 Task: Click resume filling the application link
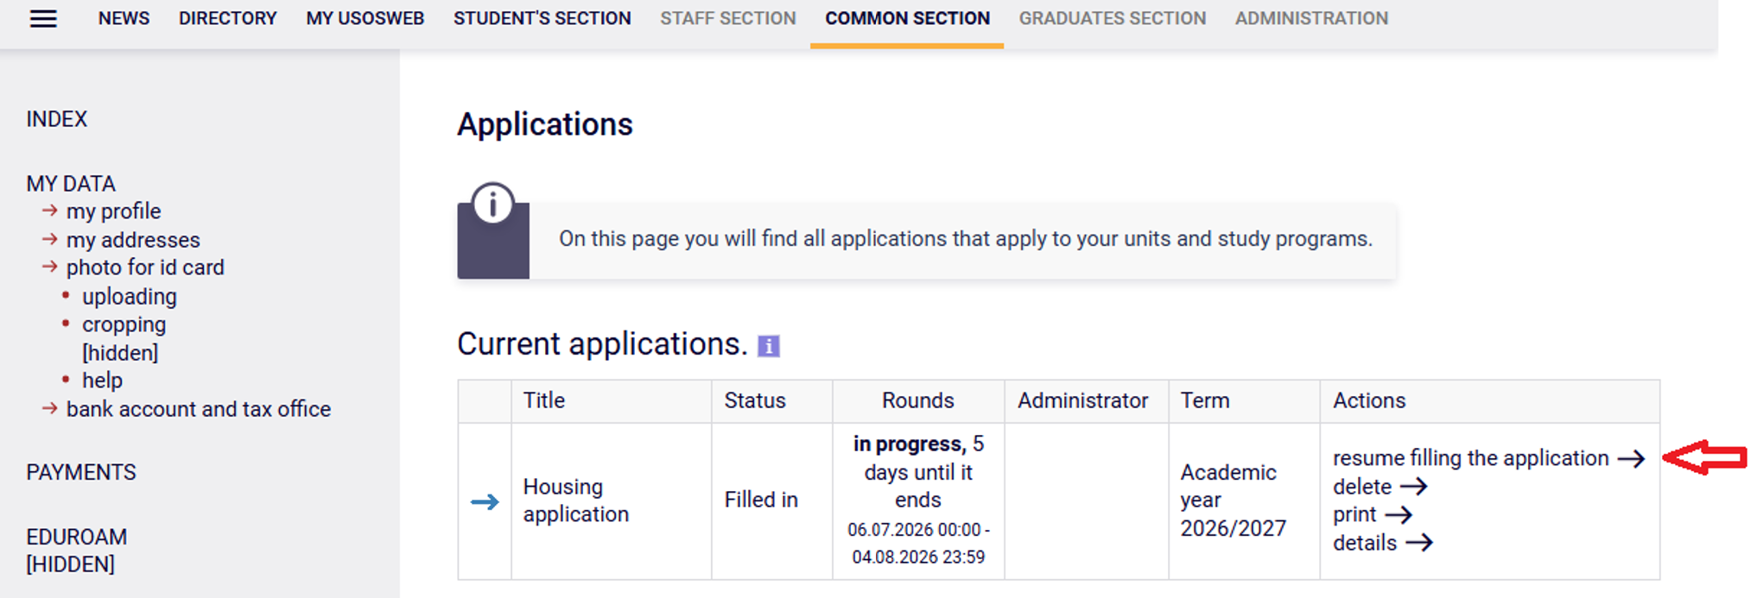point(1470,458)
